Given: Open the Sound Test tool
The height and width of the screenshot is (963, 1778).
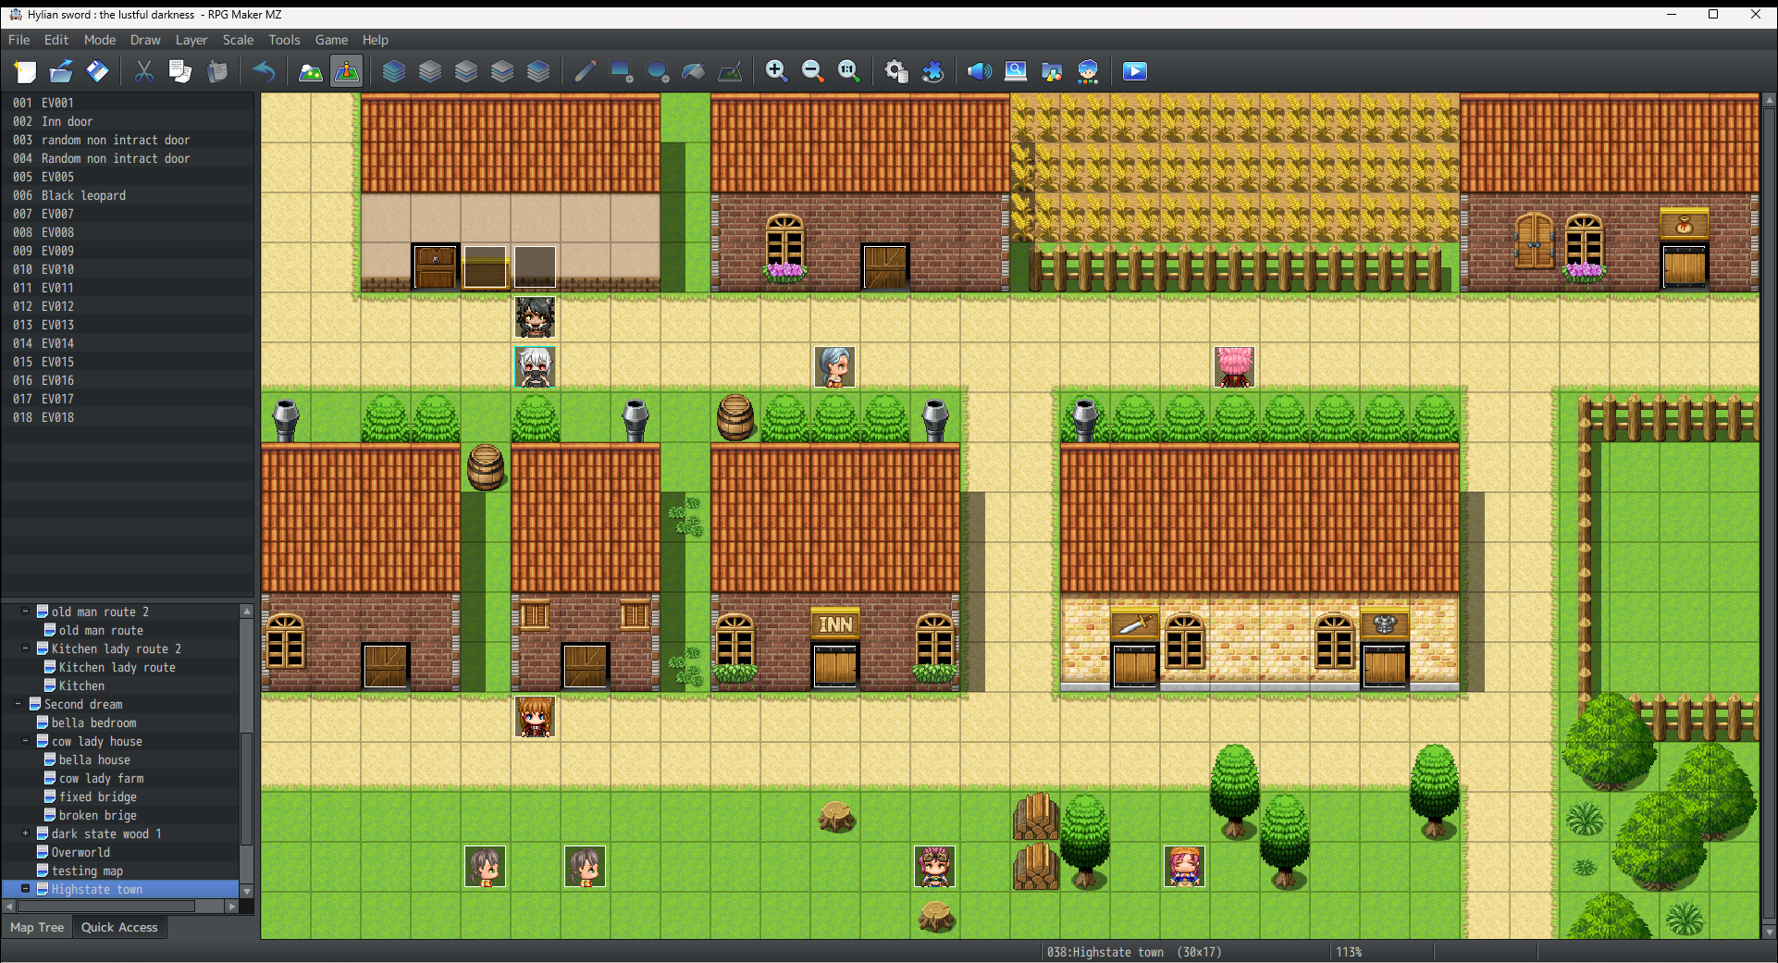Looking at the screenshot, I should [x=978, y=71].
